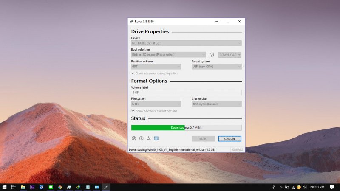Viewport: 340px width, 191px height.
Task: Expand Show advanced drive properties
Action: [x=154, y=73]
